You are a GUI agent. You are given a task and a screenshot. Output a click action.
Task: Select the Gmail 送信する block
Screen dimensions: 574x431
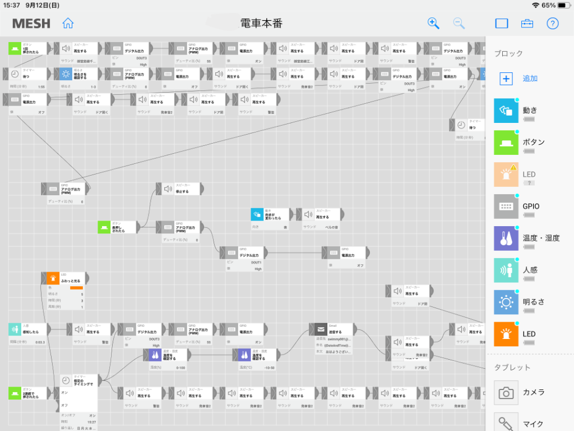(334, 329)
